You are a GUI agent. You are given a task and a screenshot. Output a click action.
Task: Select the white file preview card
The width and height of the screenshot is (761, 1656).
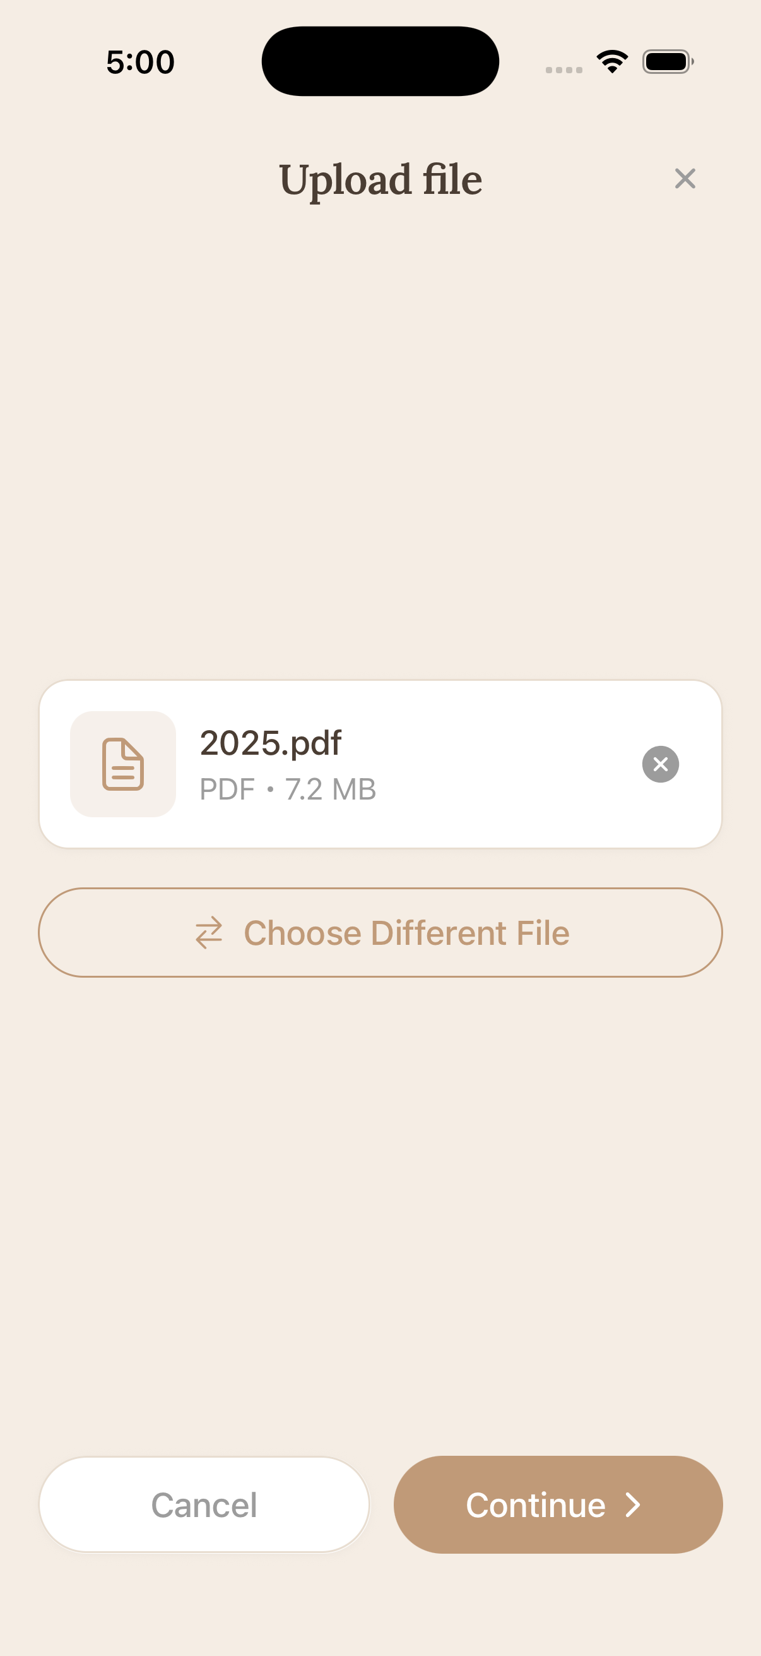(x=381, y=764)
